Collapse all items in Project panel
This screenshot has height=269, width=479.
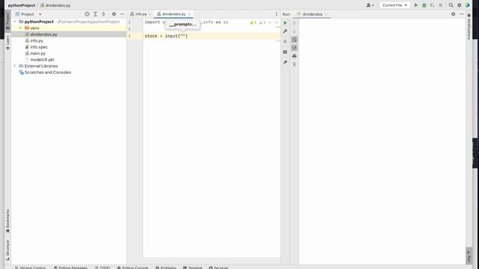[103, 14]
